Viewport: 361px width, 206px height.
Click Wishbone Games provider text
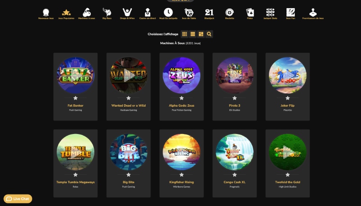coord(182,187)
